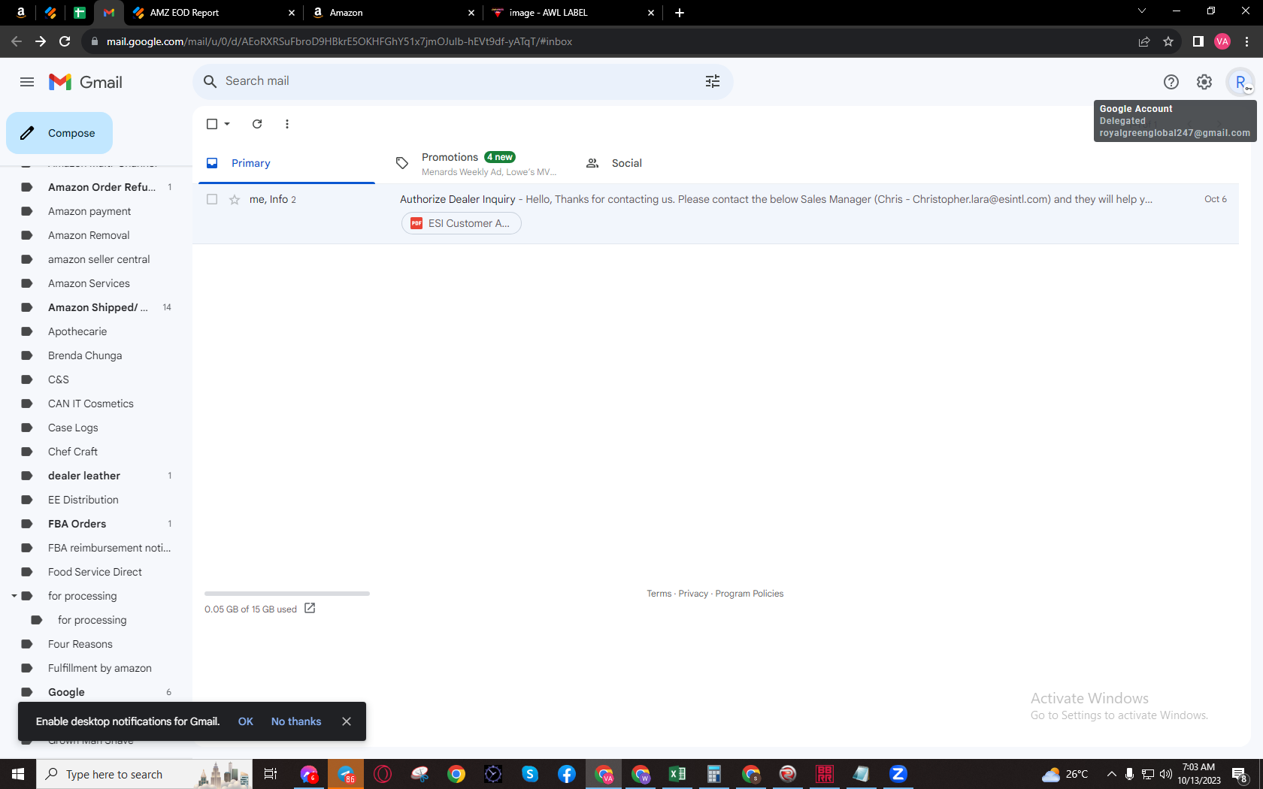The width and height of the screenshot is (1263, 789).
Task: Reload the current page
Action: click(x=65, y=41)
